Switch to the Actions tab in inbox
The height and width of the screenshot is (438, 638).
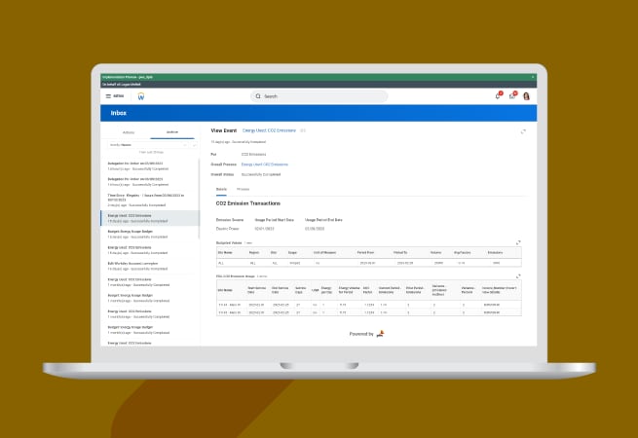(128, 130)
